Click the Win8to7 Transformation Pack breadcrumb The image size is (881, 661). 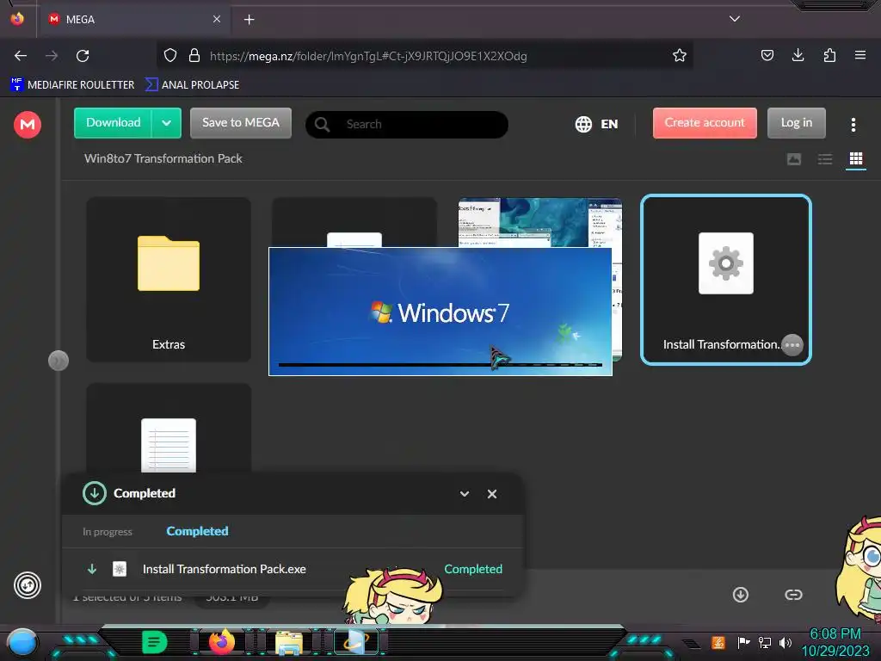163,158
